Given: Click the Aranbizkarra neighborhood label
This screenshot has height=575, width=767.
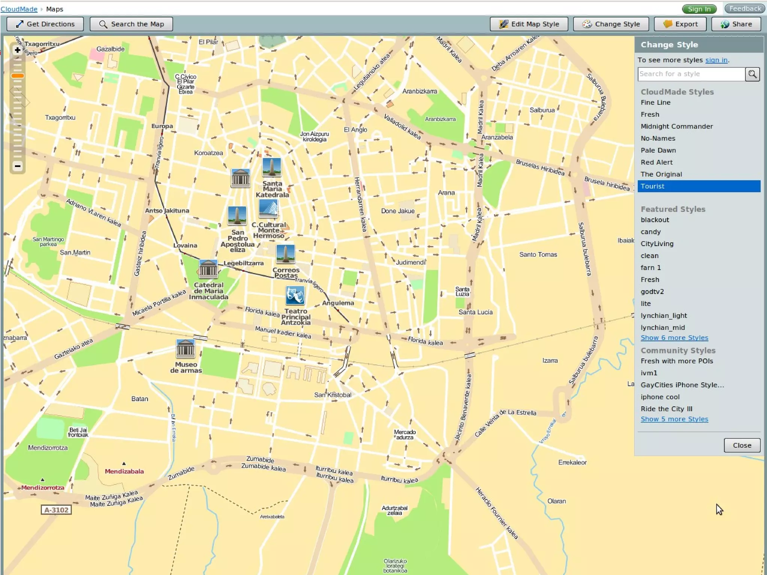Looking at the screenshot, I should click(419, 91).
